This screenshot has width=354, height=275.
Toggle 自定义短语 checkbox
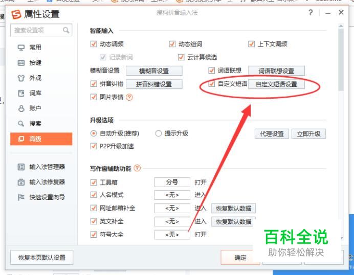point(211,84)
